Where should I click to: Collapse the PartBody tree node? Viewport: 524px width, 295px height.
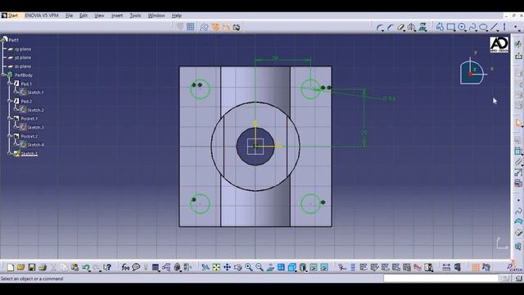3,75
